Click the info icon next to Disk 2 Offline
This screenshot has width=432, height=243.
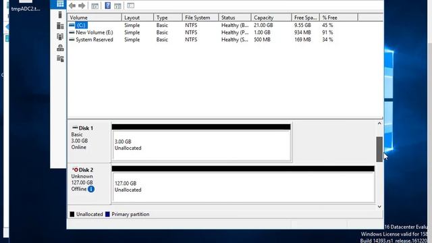tap(91, 189)
